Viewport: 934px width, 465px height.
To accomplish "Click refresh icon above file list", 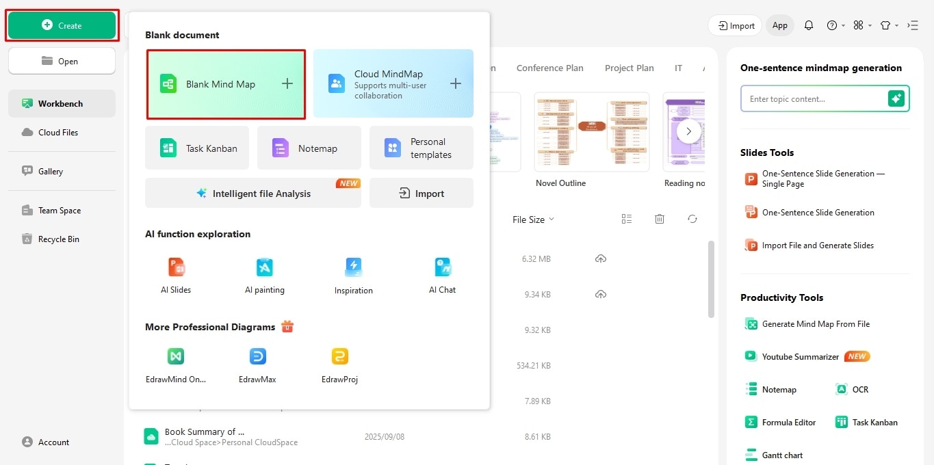I will click(x=692, y=219).
